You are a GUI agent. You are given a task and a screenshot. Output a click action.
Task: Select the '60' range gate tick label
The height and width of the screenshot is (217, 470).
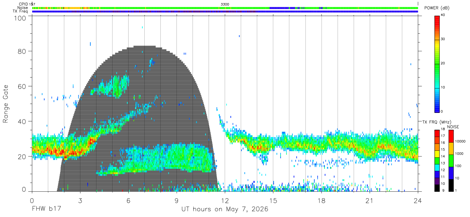point(22,86)
